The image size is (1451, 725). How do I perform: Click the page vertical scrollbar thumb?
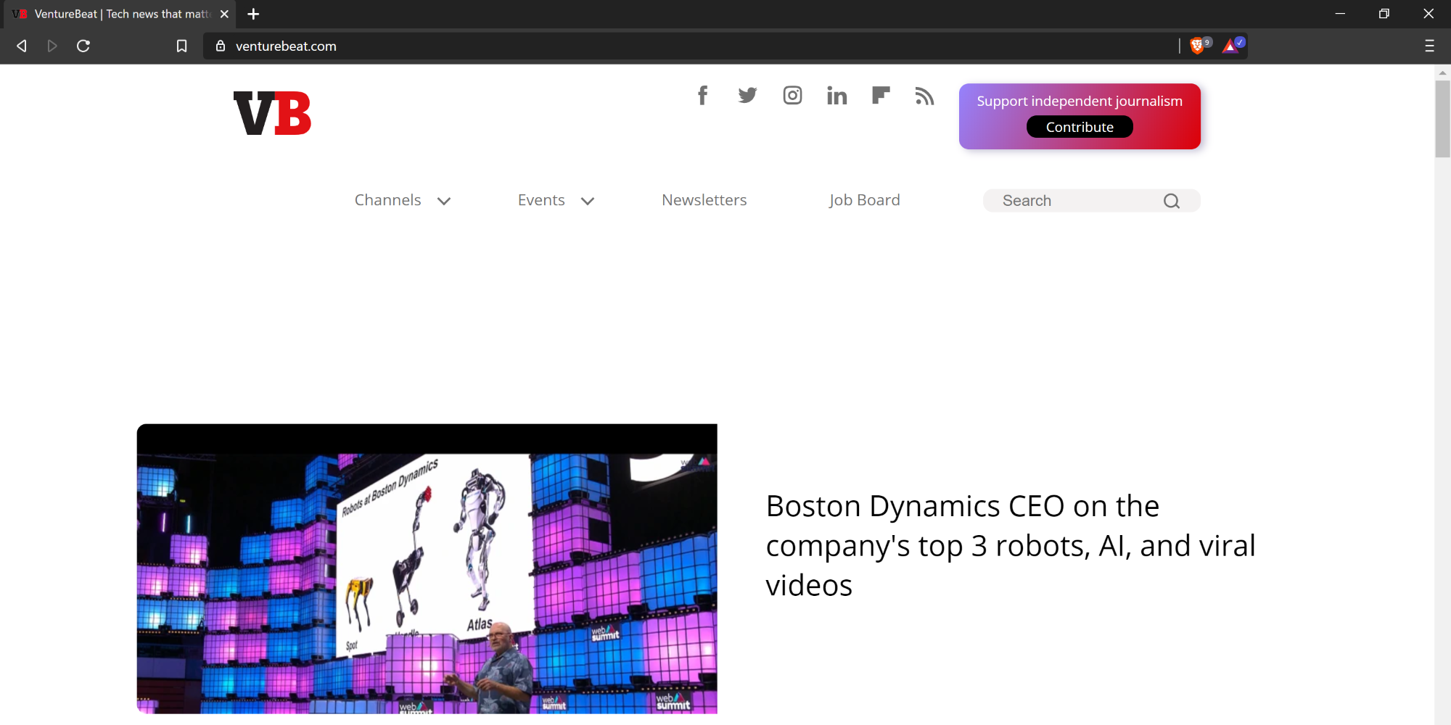pyautogui.click(x=1442, y=118)
